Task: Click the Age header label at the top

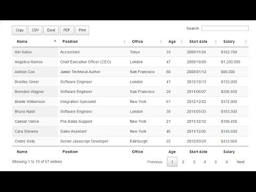Action: click(x=172, y=42)
